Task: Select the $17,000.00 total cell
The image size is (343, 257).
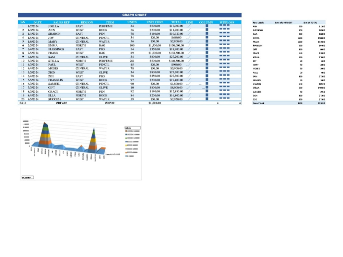Action: [176, 26]
